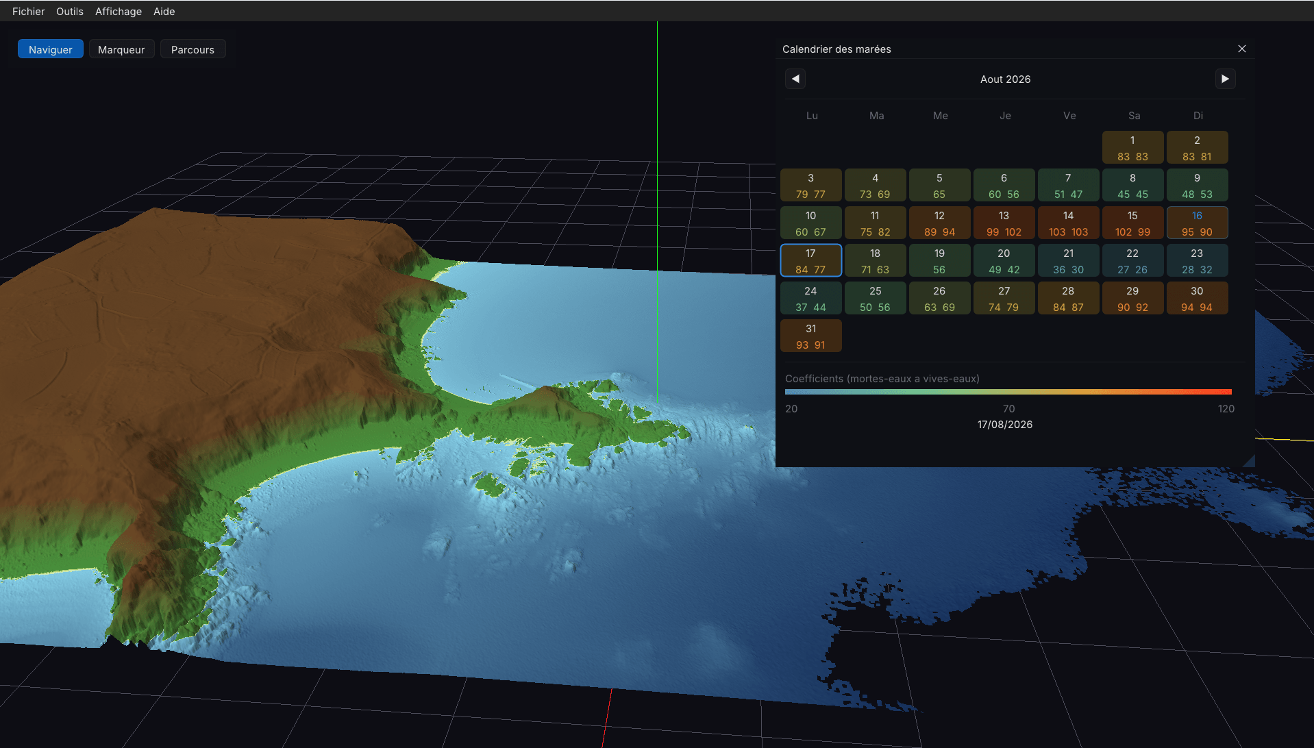Select day 24 with coefficients 37 44
Screen dimensions: 1314x748
click(x=810, y=299)
